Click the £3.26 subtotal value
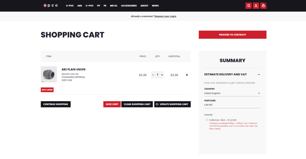Viewport: 306px width, 159px height. coord(174,75)
